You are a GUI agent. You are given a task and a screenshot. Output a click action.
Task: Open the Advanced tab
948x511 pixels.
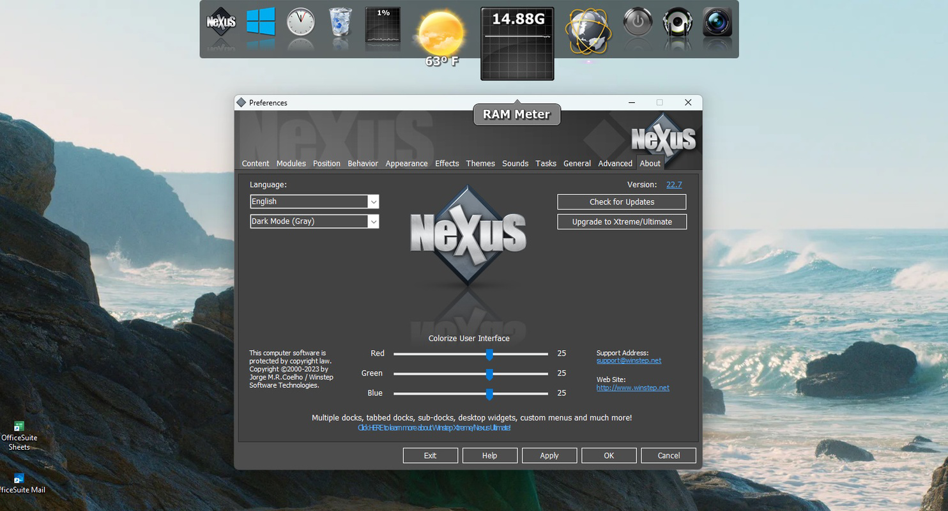pyautogui.click(x=615, y=164)
